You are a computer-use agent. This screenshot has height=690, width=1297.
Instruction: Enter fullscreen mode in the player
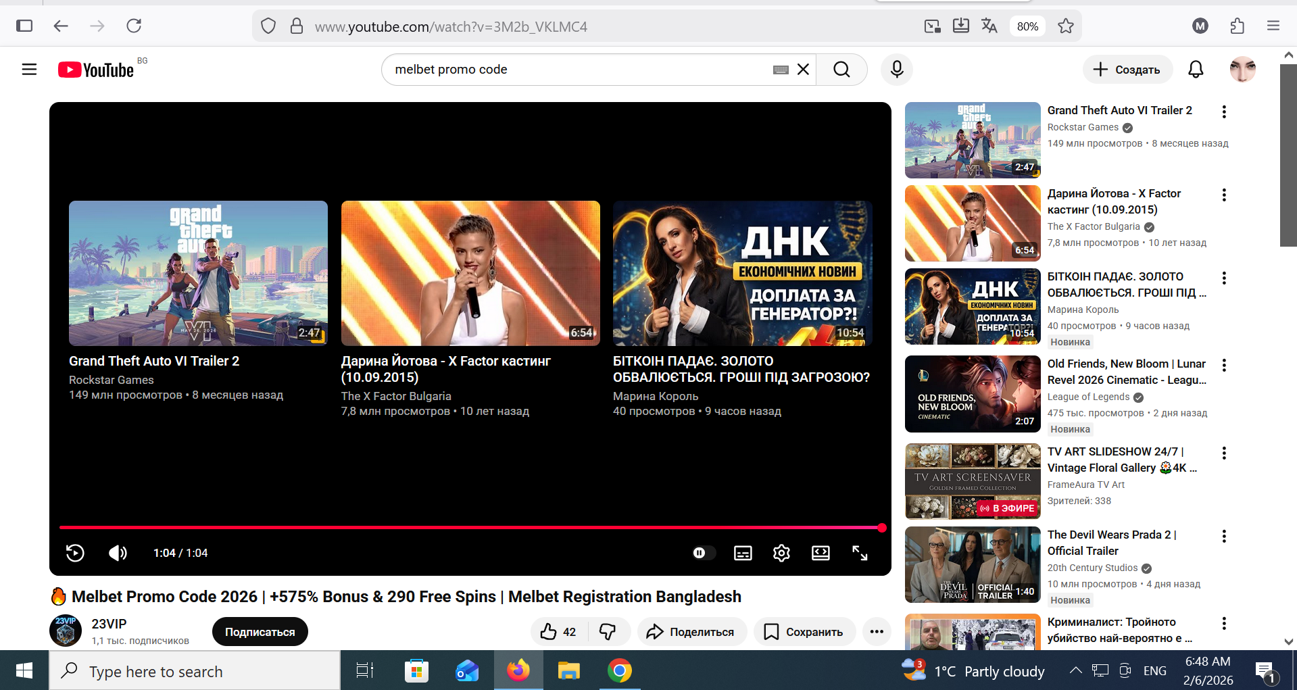pyautogui.click(x=860, y=553)
